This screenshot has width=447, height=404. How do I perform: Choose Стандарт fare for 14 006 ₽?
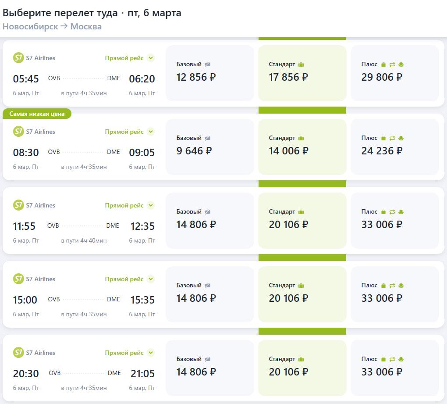pyautogui.click(x=302, y=147)
